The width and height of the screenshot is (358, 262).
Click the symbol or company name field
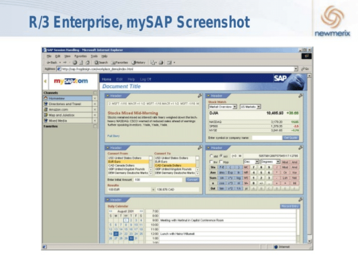click(267, 138)
